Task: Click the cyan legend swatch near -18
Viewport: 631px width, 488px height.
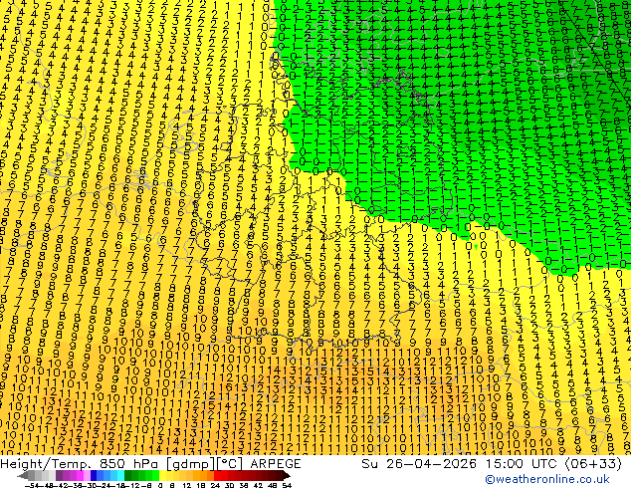Action: pyautogui.click(x=121, y=476)
